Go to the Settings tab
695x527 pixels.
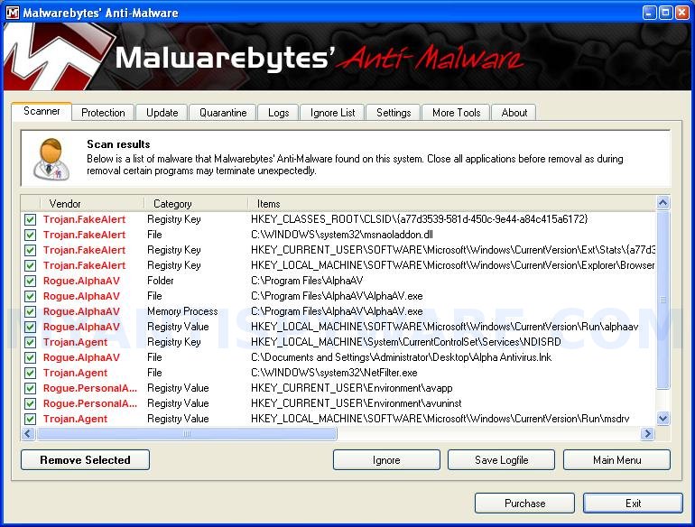(x=394, y=113)
